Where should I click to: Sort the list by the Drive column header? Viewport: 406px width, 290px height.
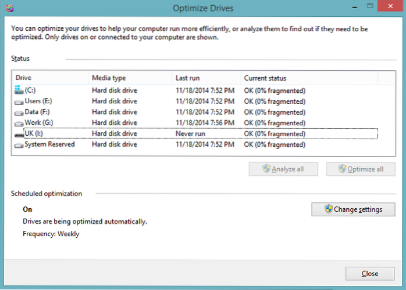50,78
